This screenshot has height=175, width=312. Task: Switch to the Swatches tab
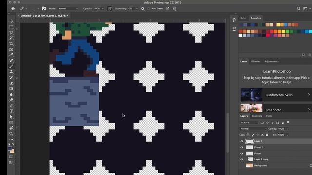pos(255,18)
